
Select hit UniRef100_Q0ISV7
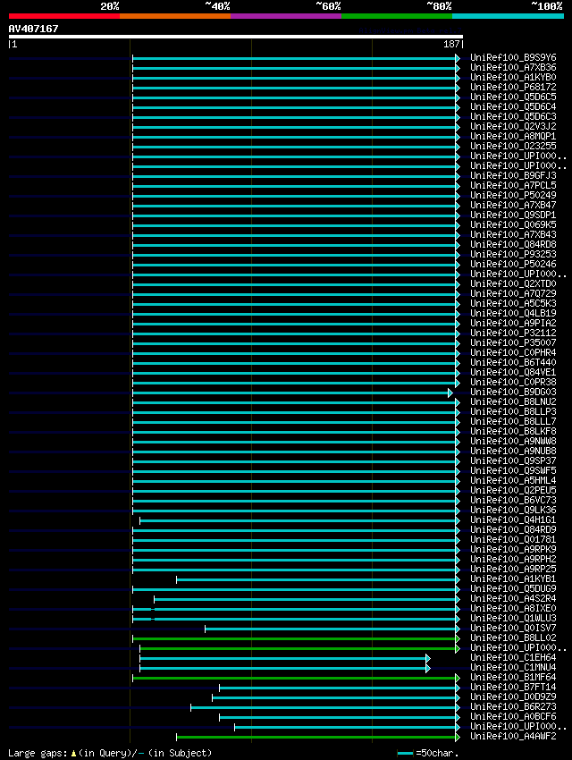coord(513,629)
